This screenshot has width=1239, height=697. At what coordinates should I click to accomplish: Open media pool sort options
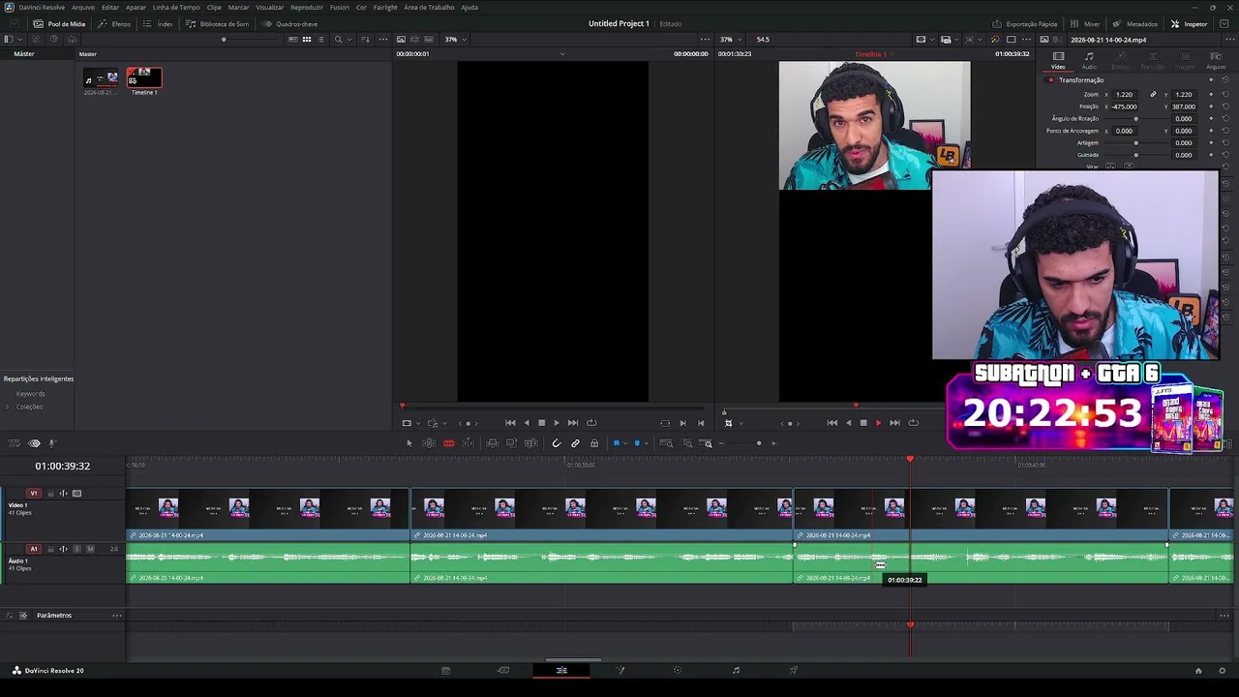click(365, 40)
